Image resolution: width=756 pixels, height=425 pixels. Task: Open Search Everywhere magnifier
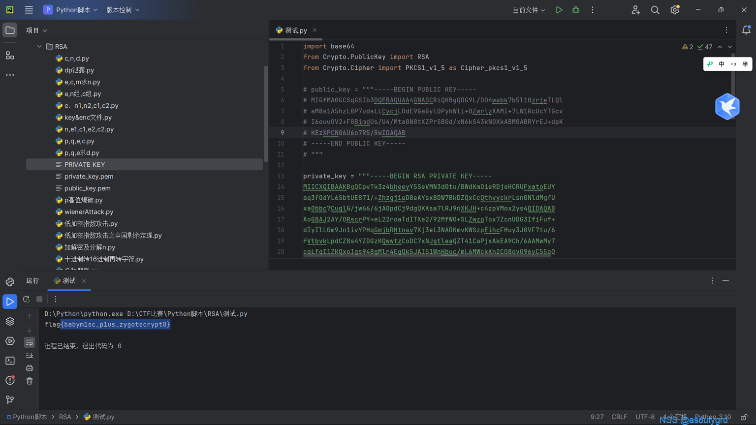click(x=655, y=10)
